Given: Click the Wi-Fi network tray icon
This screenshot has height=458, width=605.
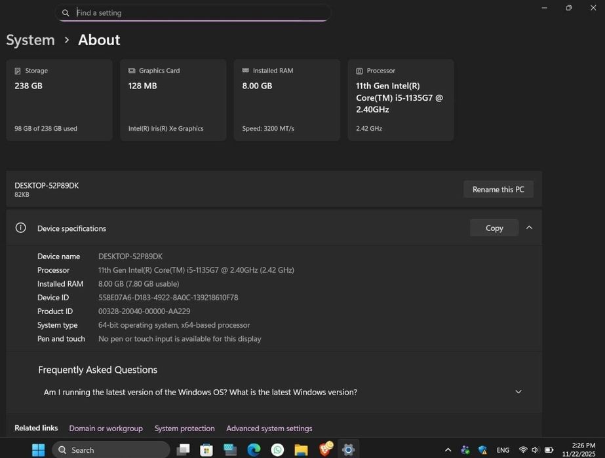Looking at the screenshot, I should click(x=523, y=449).
